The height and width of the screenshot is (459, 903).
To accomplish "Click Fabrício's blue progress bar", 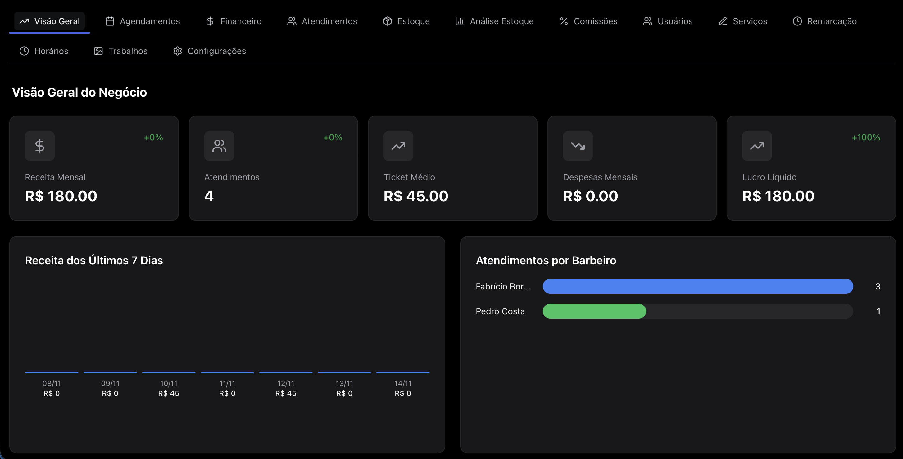I will pyautogui.click(x=697, y=286).
